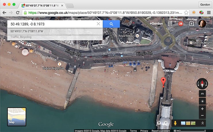Screen dimensions: 213x132
Task: Open the Google apps grid
Action: coord(170,24)
